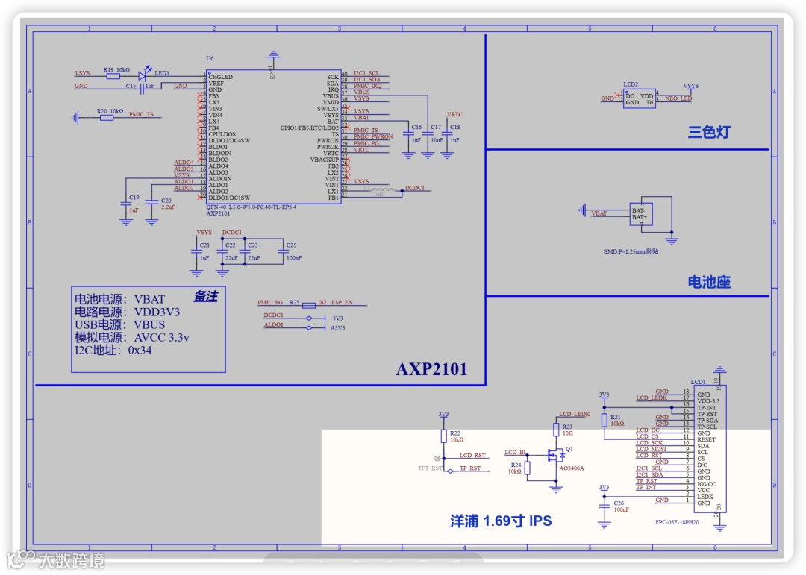The image size is (806, 575).
Task: Click resistor R24 10kΩ
Action: [528, 468]
